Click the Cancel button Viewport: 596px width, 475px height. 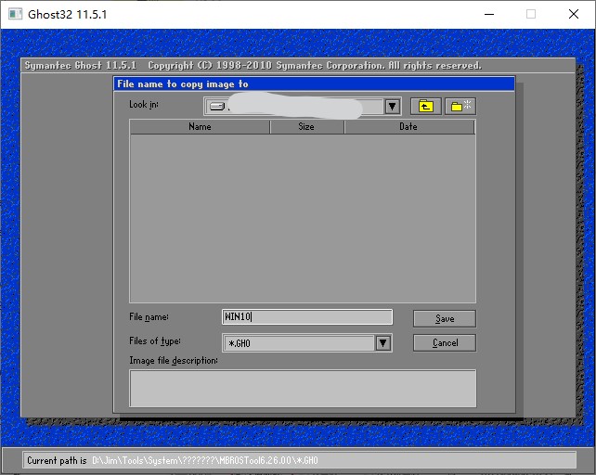click(445, 342)
